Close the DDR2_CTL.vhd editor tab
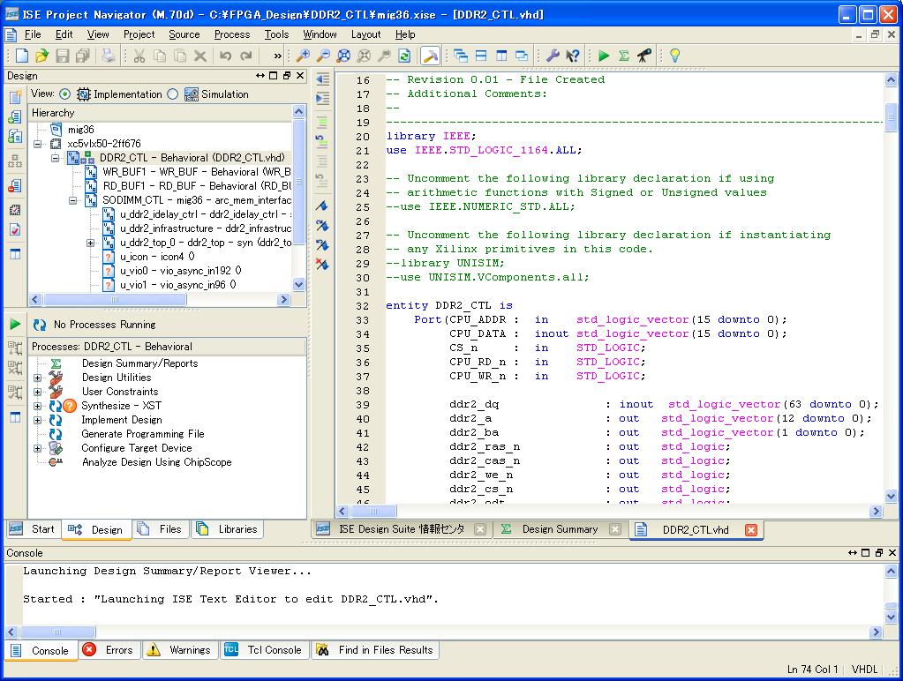 pos(751,529)
